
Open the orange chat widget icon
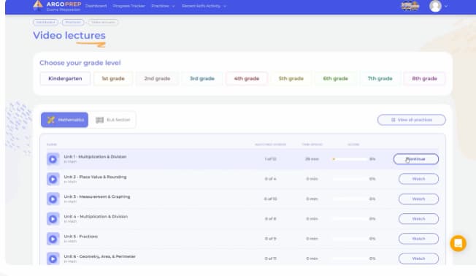pyautogui.click(x=458, y=243)
